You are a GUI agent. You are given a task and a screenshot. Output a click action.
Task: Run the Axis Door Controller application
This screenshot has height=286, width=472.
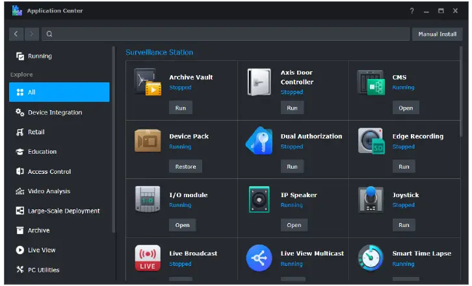[x=292, y=108]
